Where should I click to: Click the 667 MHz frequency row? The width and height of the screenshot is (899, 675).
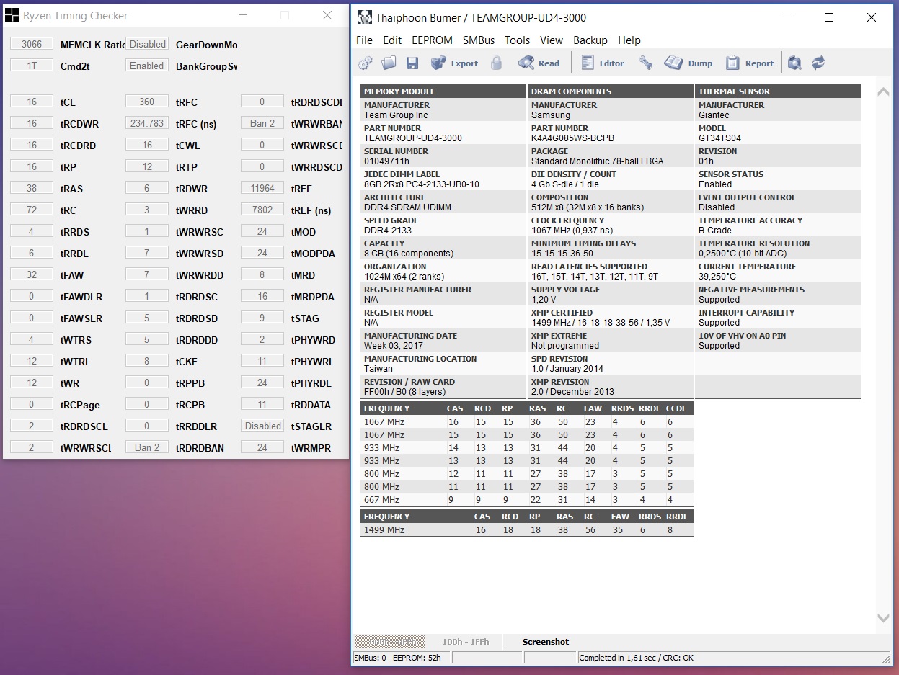526,500
